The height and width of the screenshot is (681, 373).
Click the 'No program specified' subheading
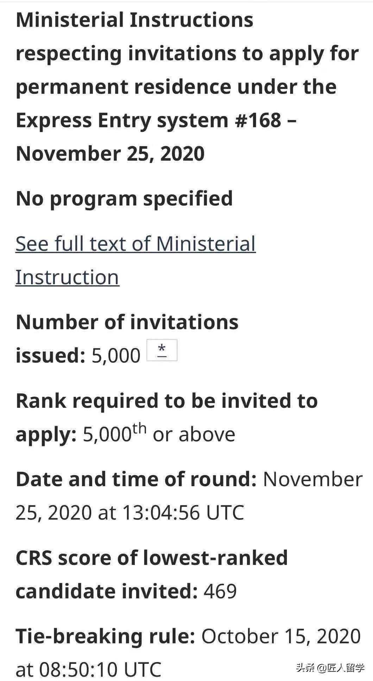[124, 199]
